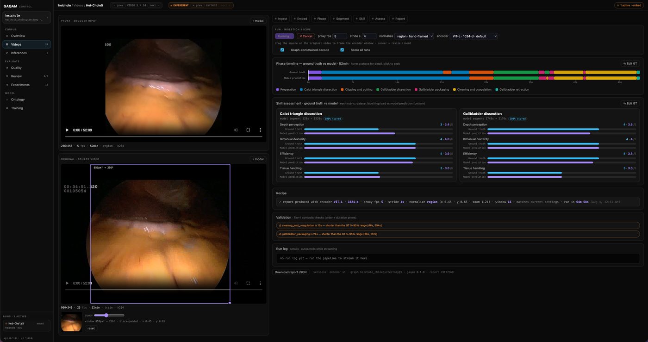The width and height of the screenshot is (648, 342).
Task: Edit ground truth for phase timeline
Action: [x=630, y=63]
